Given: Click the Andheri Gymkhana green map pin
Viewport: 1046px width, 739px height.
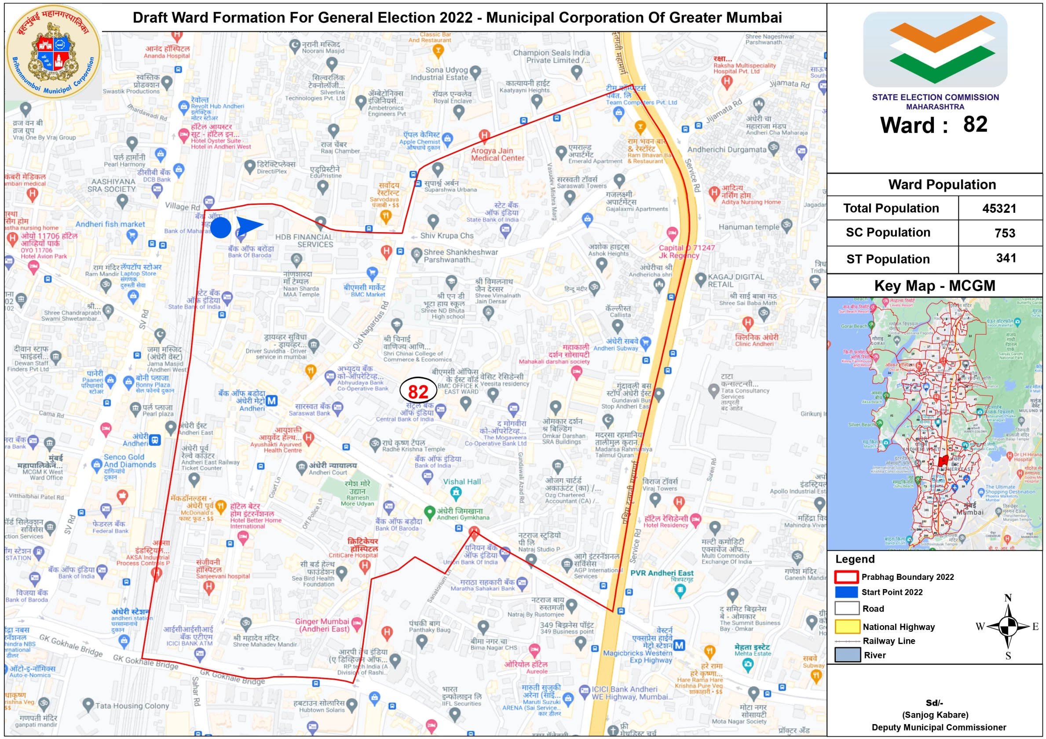Looking at the screenshot, I should pyautogui.click(x=429, y=512).
